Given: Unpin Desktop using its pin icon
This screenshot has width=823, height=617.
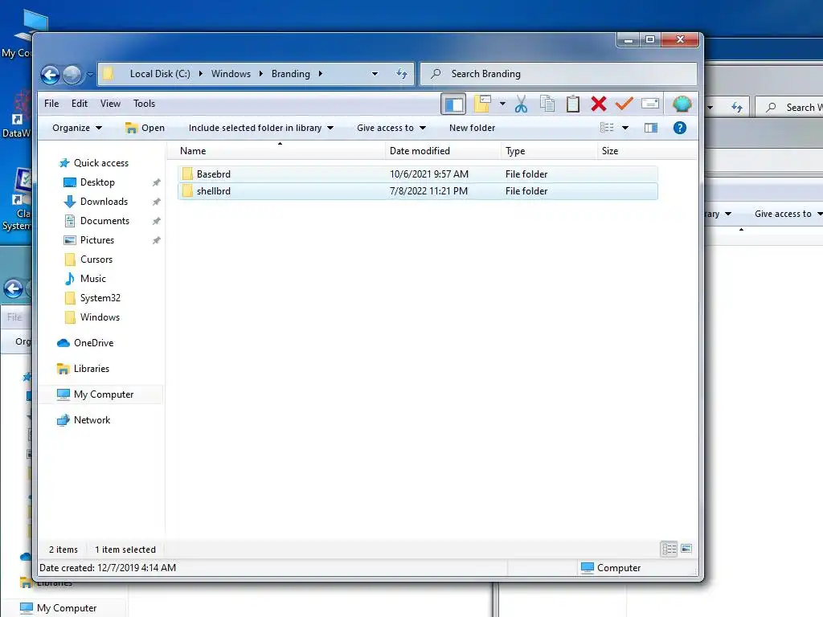Looking at the screenshot, I should (x=157, y=182).
